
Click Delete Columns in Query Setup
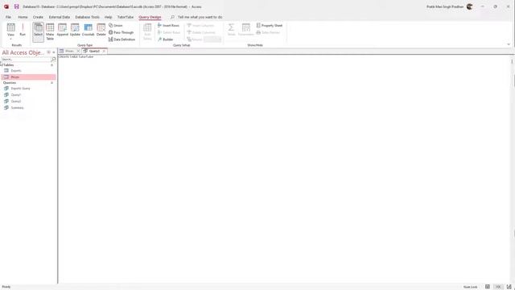tap(201, 32)
